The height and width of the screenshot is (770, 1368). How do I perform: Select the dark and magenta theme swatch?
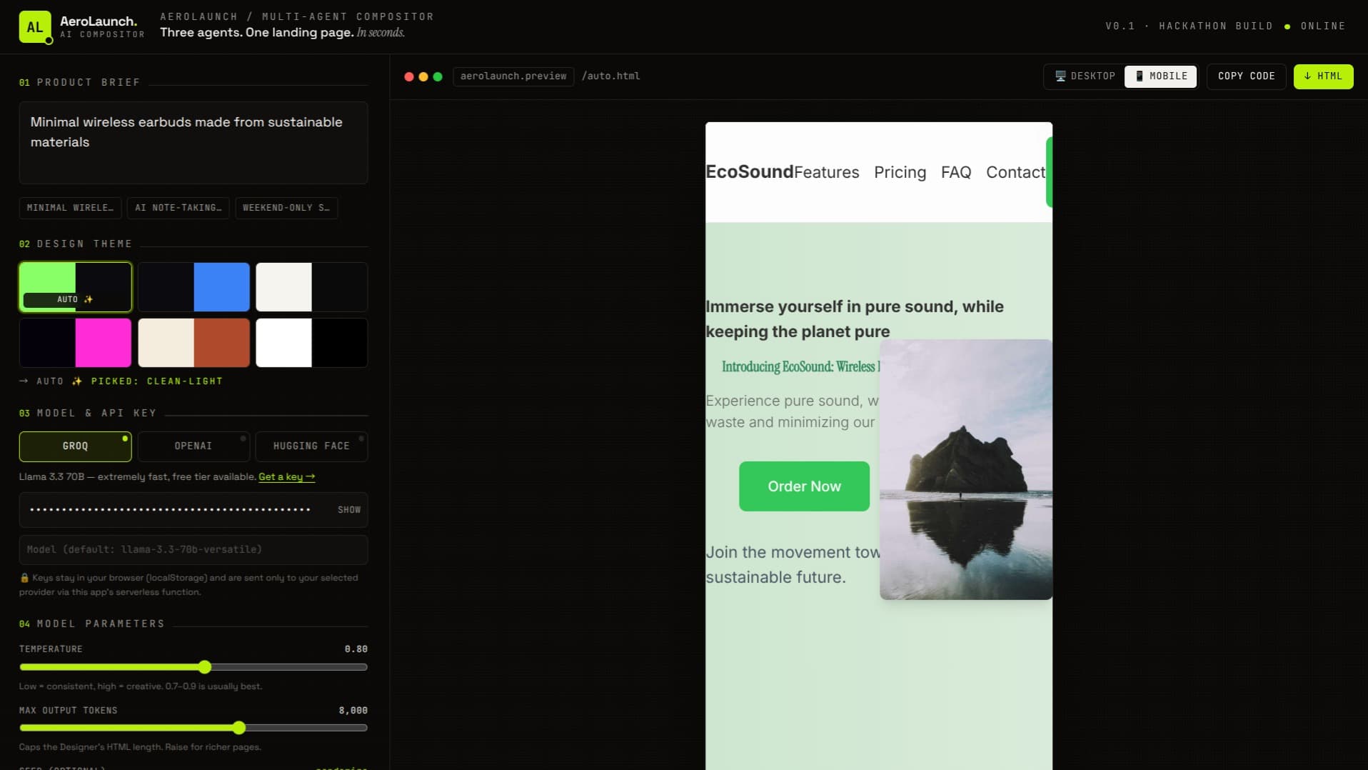point(76,343)
